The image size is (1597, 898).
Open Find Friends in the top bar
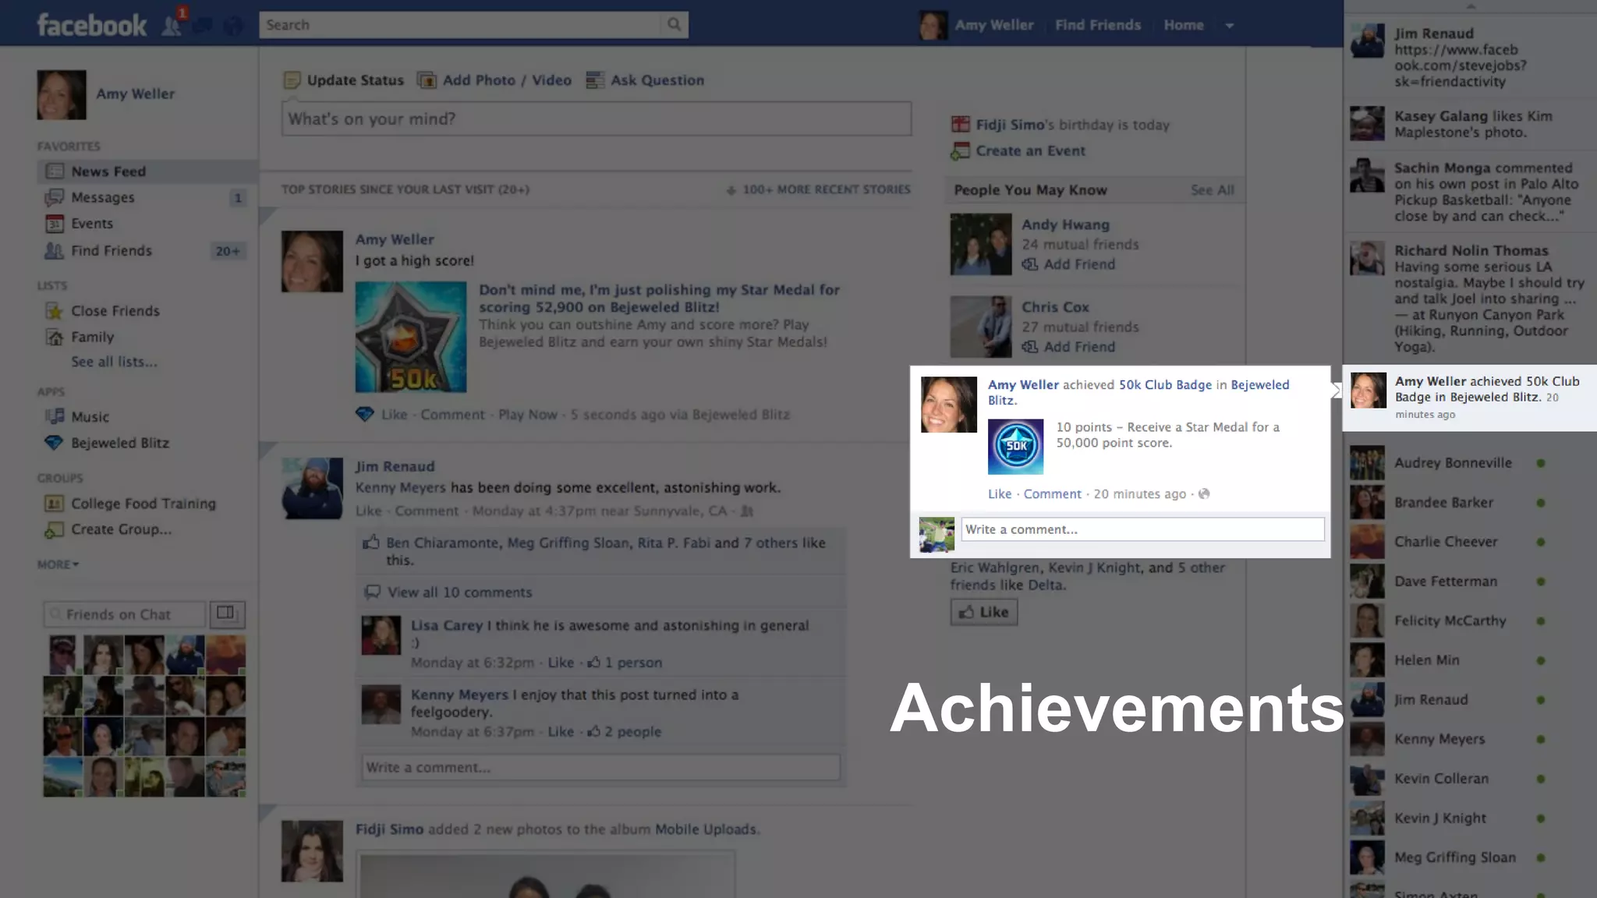coord(1098,25)
